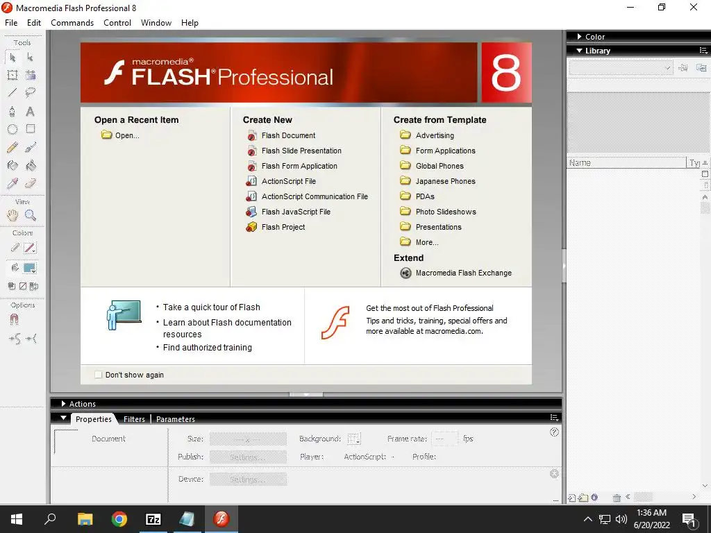Select the Oval tool
The image size is (711, 533).
(12, 129)
